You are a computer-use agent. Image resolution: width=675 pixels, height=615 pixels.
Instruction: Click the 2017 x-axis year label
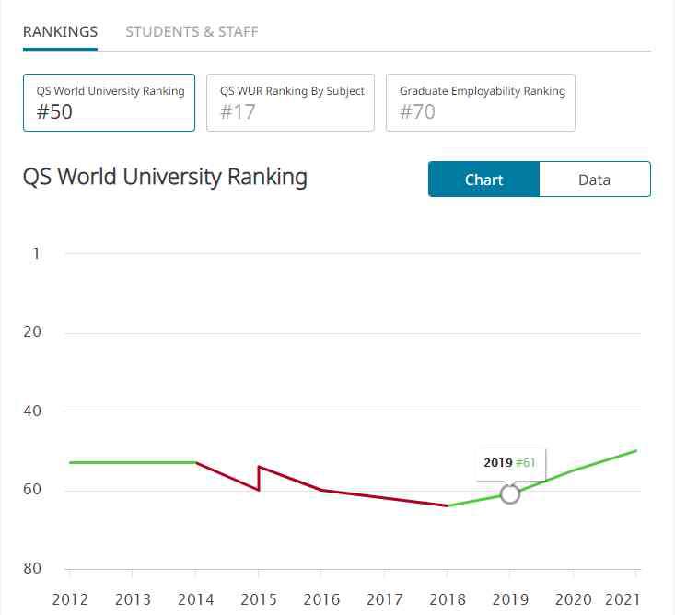tap(384, 599)
